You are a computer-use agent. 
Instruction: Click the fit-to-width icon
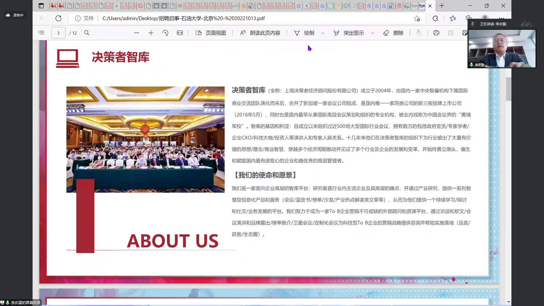click(x=180, y=33)
